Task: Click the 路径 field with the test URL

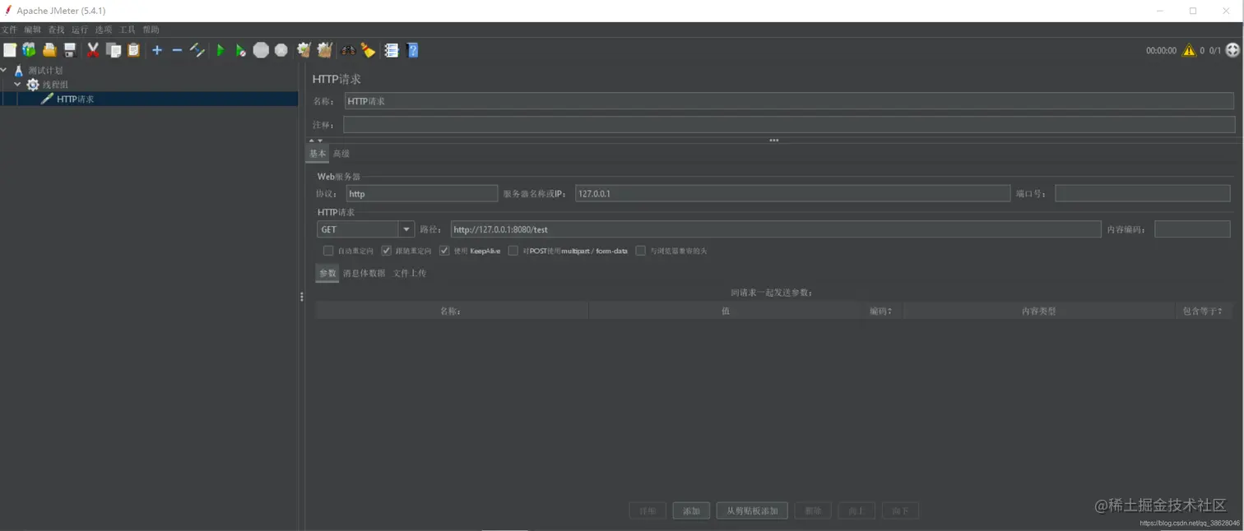Action: [x=775, y=229]
